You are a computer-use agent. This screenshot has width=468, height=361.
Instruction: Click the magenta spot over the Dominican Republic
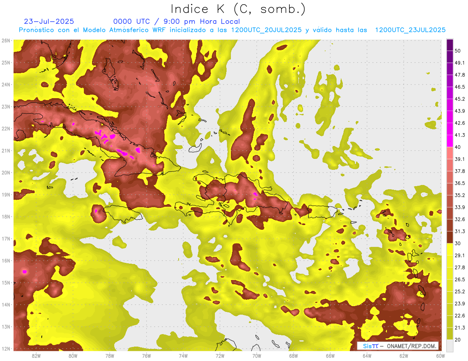pyautogui.click(x=255, y=194)
